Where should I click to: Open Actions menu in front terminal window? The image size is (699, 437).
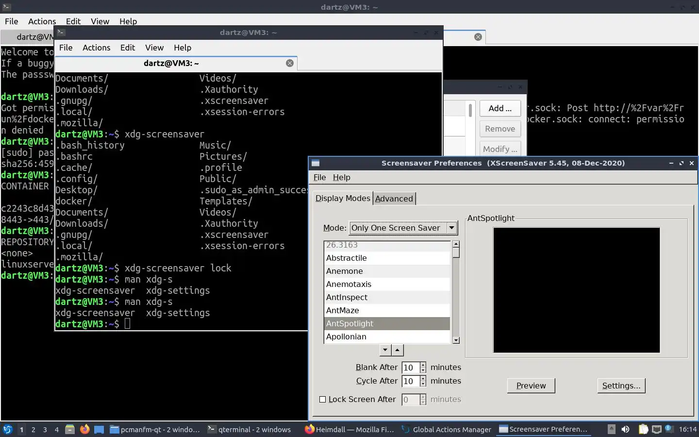coord(96,48)
